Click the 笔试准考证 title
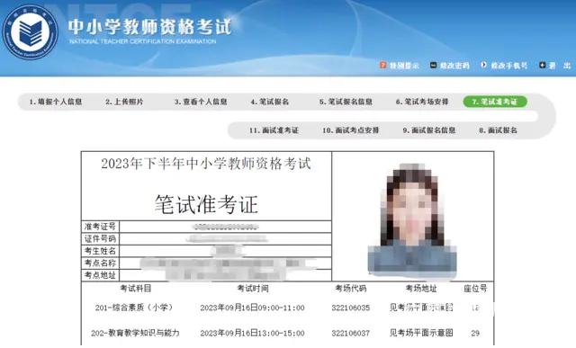576x348 pixels. click(206, 204)
